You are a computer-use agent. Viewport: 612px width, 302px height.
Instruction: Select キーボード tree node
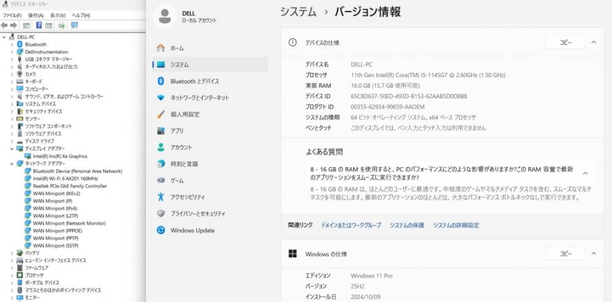(34, 81)
